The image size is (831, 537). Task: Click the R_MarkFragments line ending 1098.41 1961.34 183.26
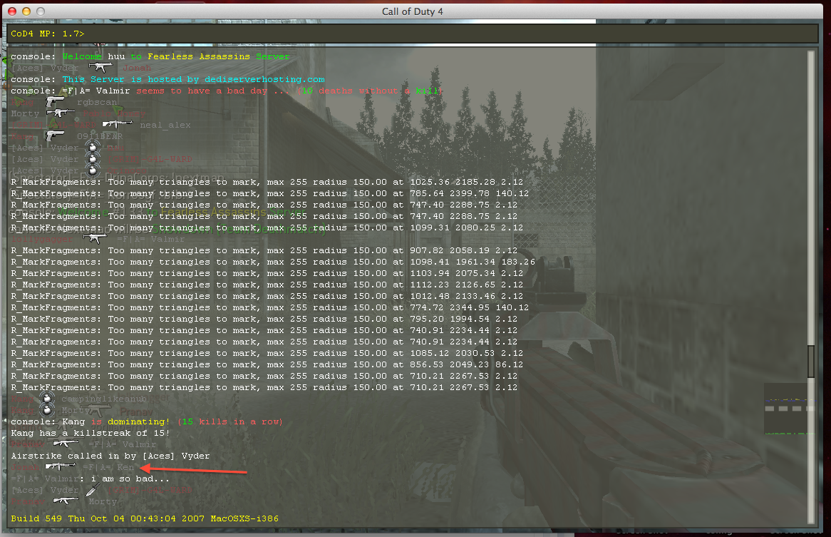coord(273,262)
